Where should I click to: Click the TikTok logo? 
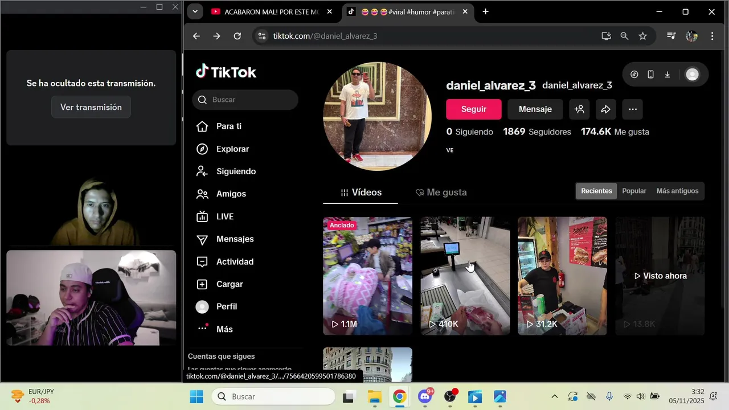(226, 72)
